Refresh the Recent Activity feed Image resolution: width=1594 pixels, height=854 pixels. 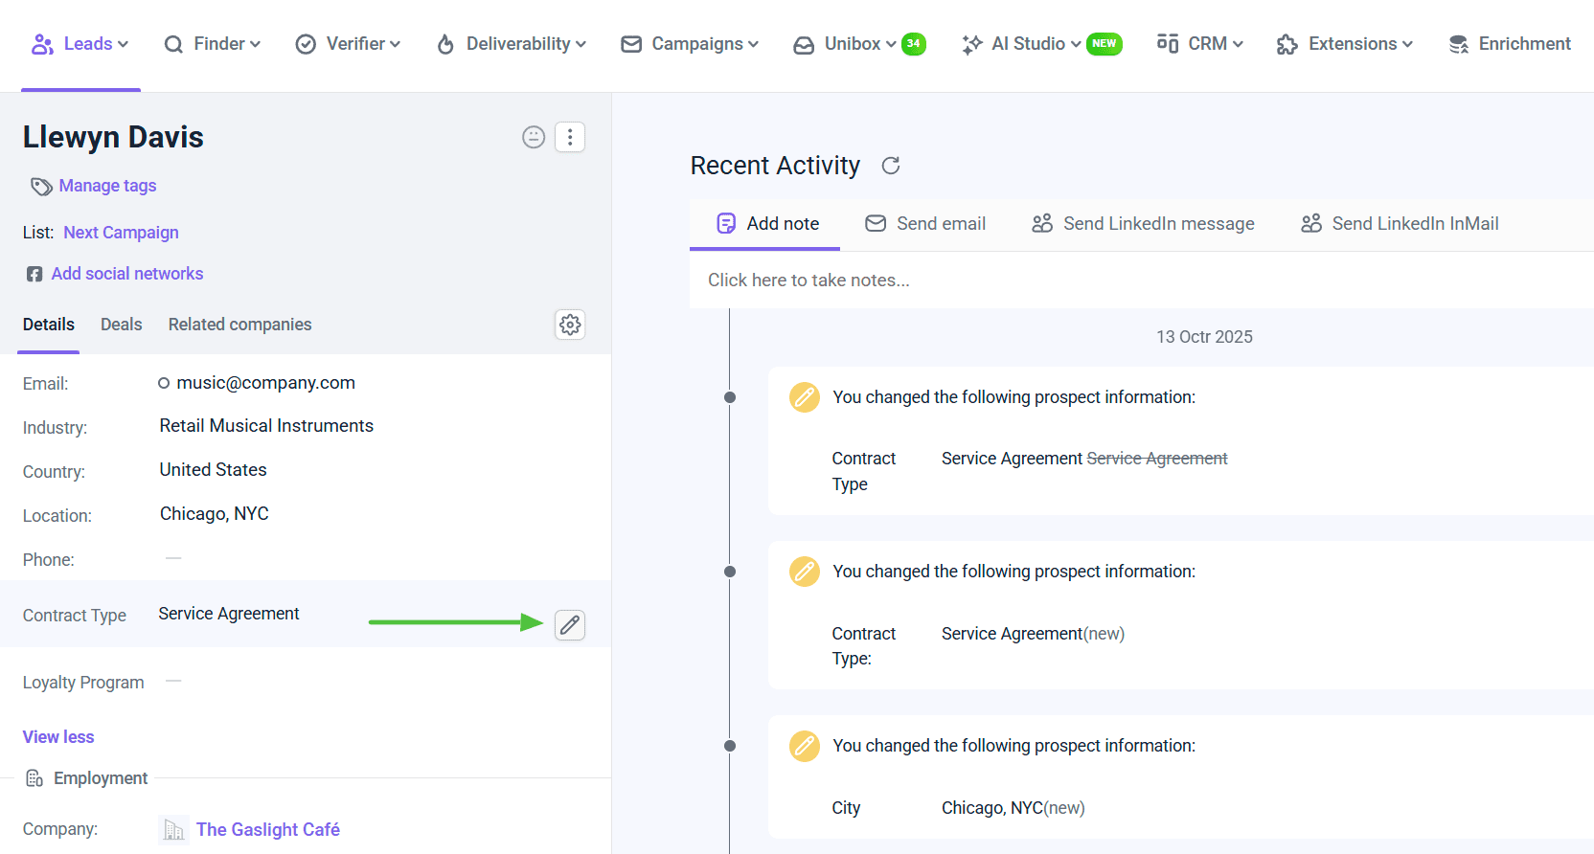coord(891,166)
